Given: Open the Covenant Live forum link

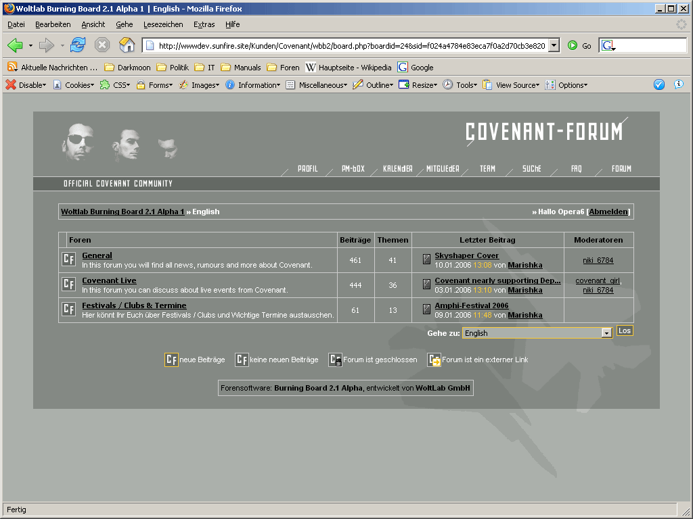Looking at the screenshot, I should point(109,280).
